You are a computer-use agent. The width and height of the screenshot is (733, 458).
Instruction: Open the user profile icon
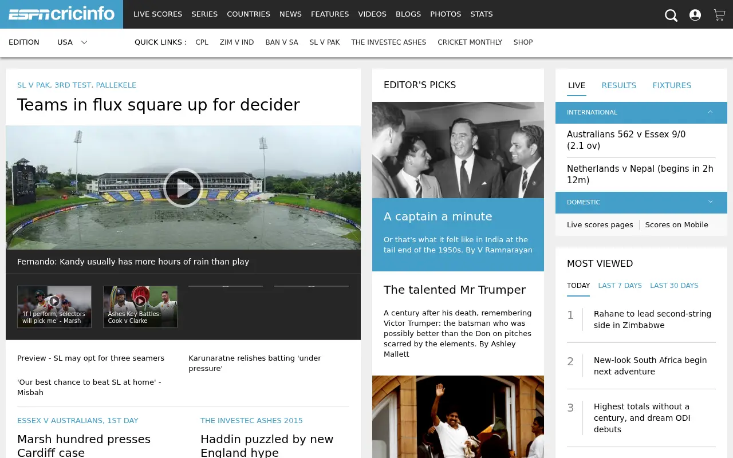click(695, 15)
